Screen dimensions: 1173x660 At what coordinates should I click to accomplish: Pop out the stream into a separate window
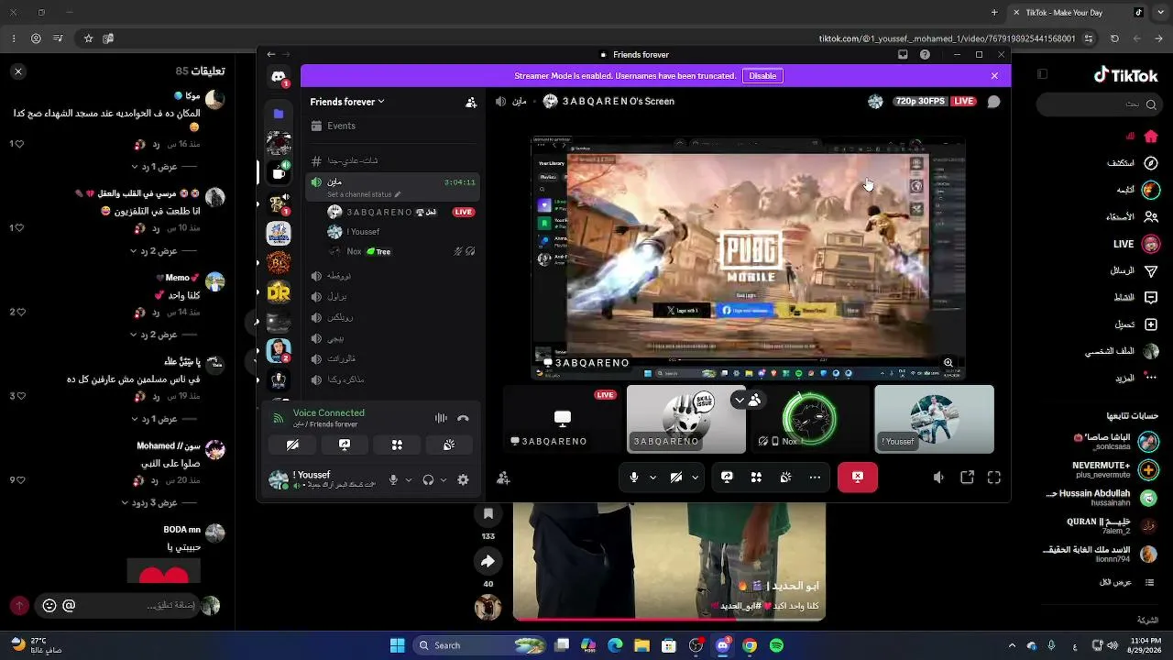pos(967,478)
